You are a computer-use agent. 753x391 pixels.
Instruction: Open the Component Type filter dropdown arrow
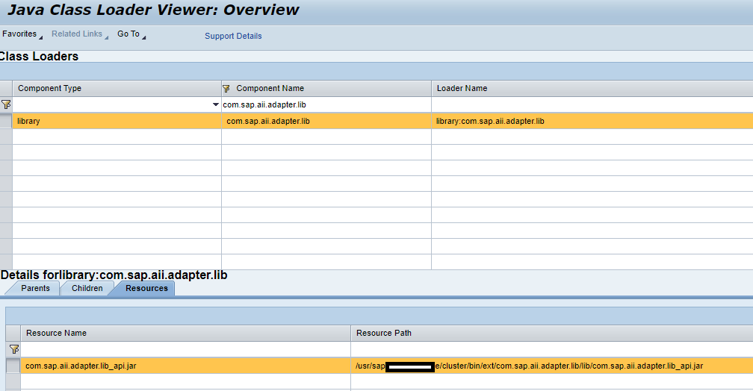216,105
